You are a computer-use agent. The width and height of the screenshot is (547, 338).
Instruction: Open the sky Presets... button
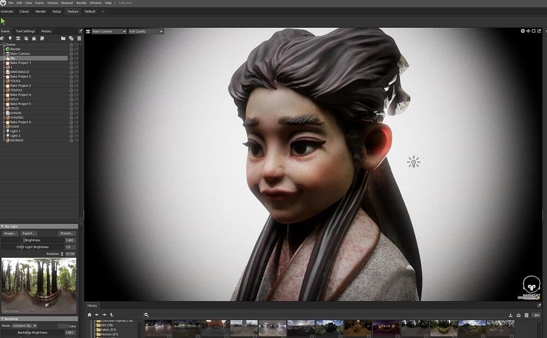(67, 234)
